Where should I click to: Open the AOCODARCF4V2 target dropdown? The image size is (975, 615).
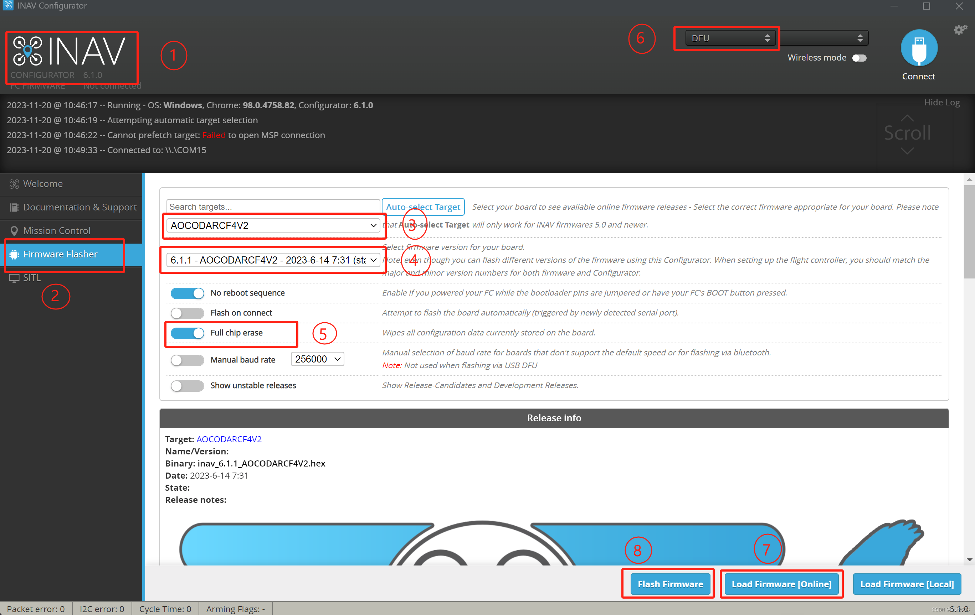coord(273,226)
